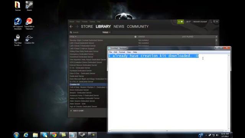Open Windows Explorer folder on taskbar

[x=35, y=135]
